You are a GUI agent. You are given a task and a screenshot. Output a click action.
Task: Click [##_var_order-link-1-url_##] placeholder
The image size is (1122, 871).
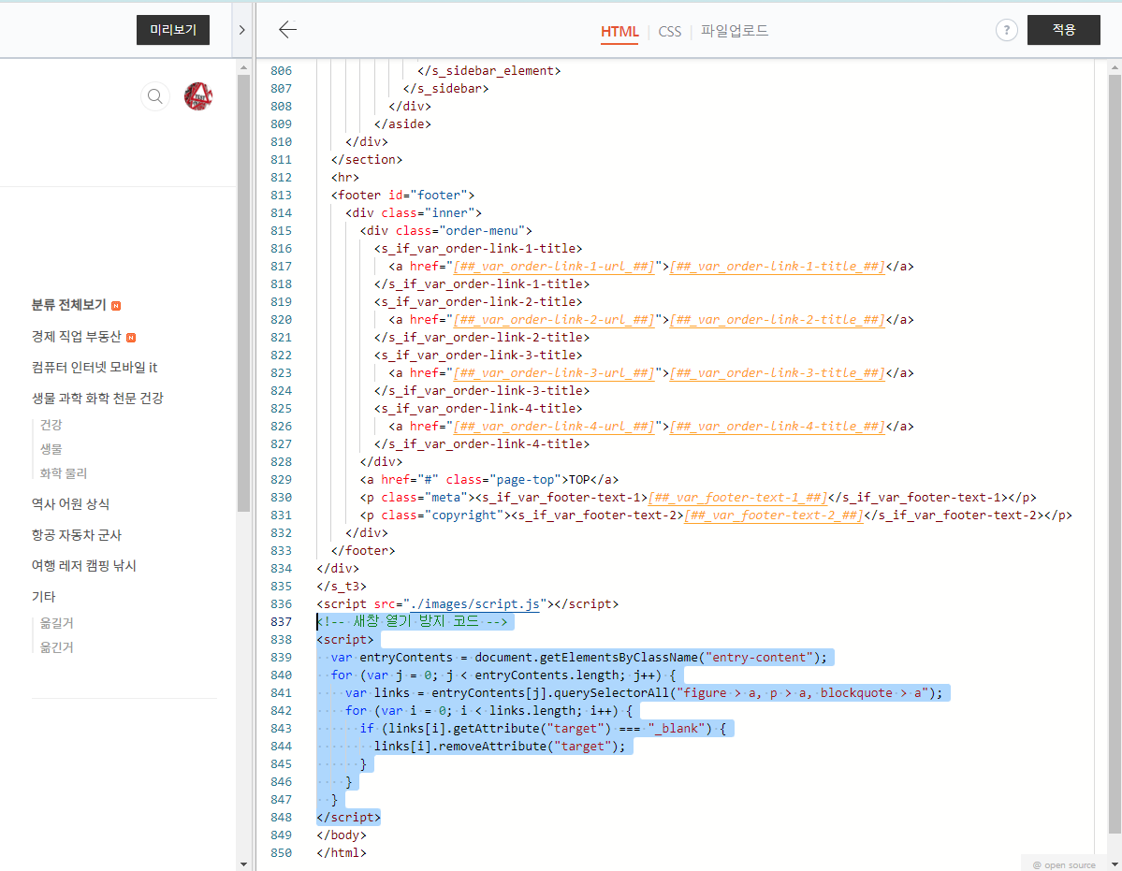click(x=554, y=266)
